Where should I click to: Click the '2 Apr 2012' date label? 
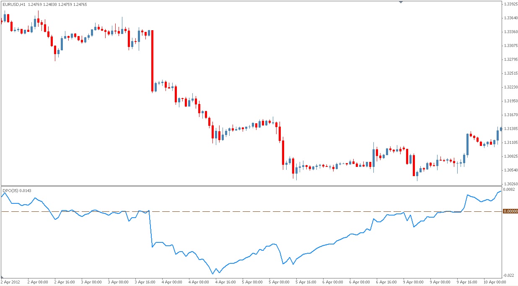(11, 282)
